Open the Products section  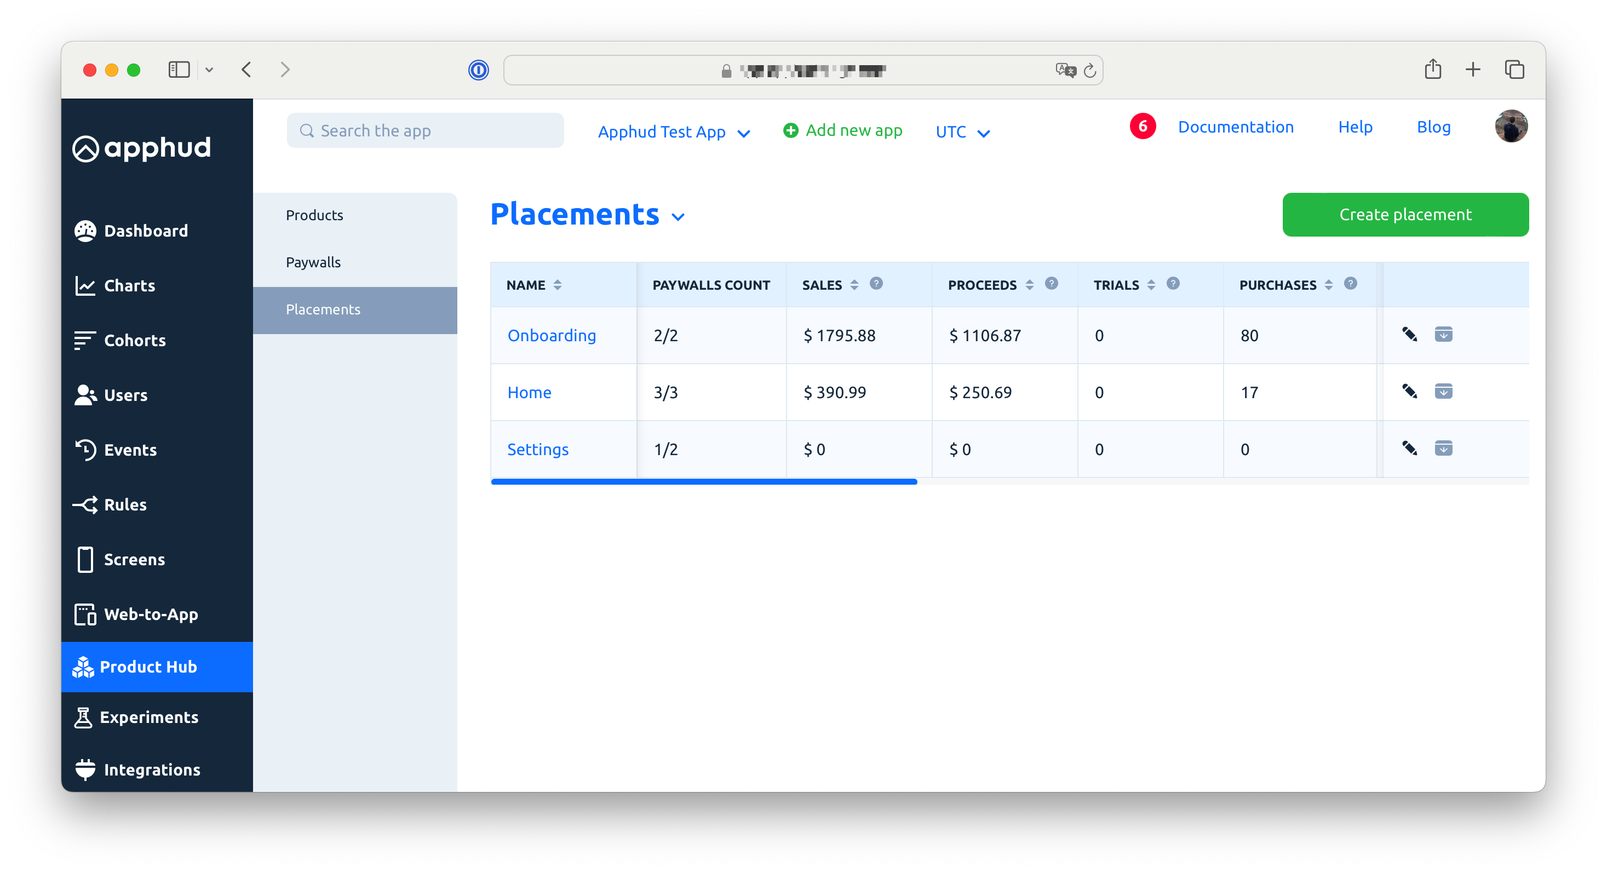tap(315, 215)
